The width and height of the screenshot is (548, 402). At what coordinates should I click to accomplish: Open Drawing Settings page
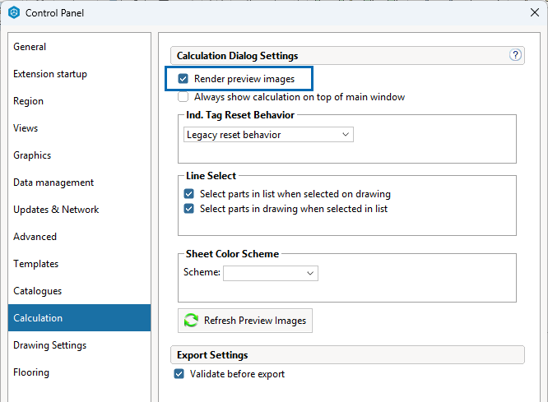[x=80, y=345]
